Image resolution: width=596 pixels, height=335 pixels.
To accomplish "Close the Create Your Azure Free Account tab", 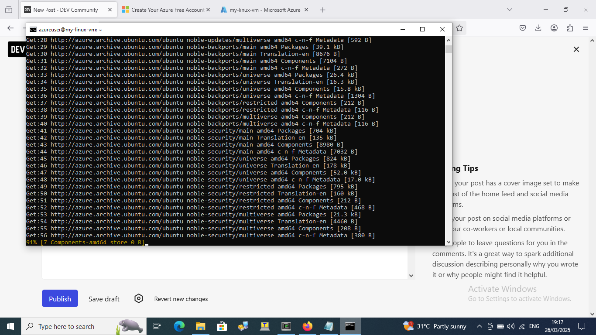I will tap(208, 10).
